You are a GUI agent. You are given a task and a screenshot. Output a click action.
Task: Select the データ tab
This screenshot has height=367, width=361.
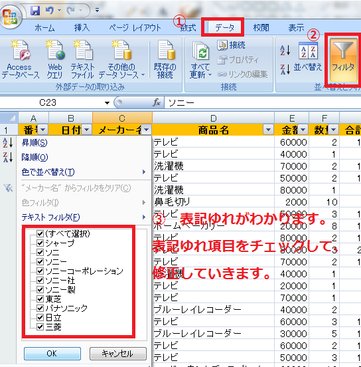pyautogui.click(x=224, y=28)
